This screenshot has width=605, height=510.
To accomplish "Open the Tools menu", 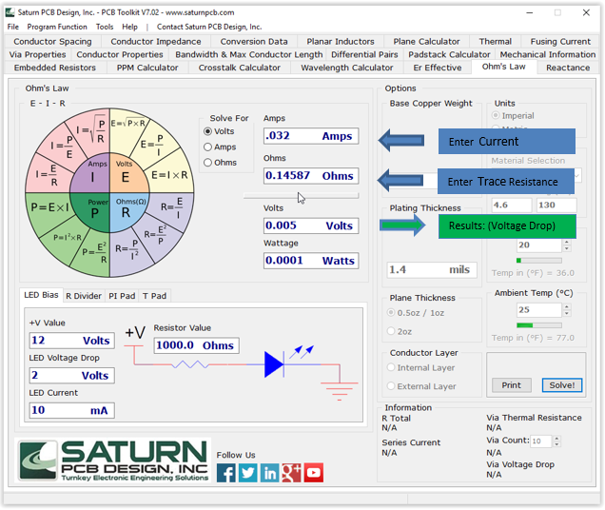I will click(105, 27).
